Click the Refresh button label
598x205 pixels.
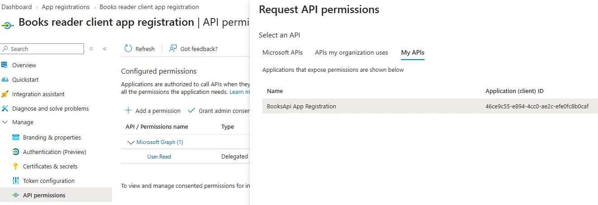145,49
